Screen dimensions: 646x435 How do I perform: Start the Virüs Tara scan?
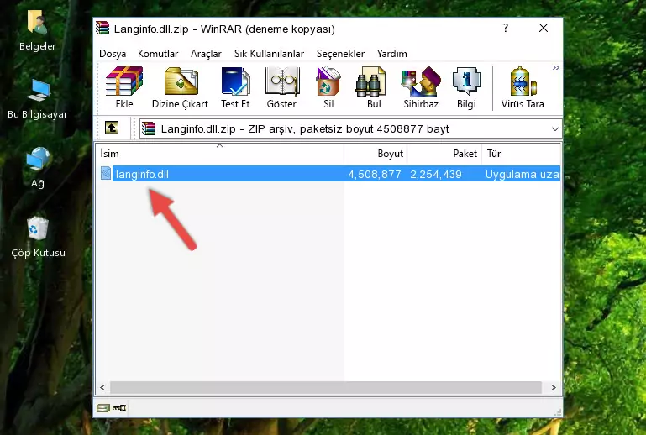(523, 87)
